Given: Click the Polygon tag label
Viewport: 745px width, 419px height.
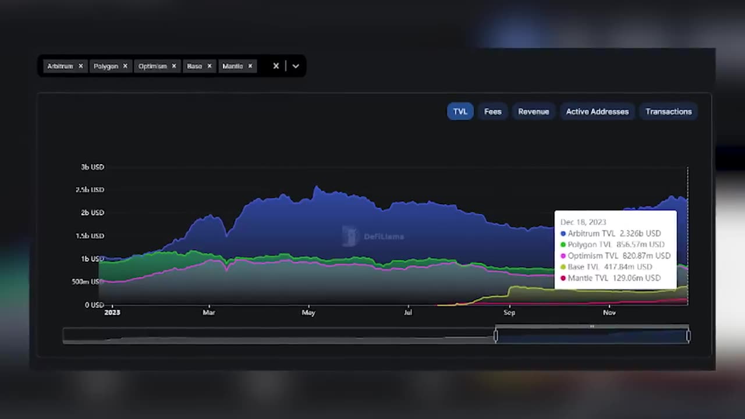Looking at the screenshot, I should tap(106, 66).
